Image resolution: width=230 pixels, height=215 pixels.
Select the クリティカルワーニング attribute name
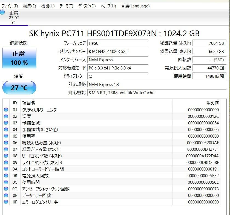(39, 110)
